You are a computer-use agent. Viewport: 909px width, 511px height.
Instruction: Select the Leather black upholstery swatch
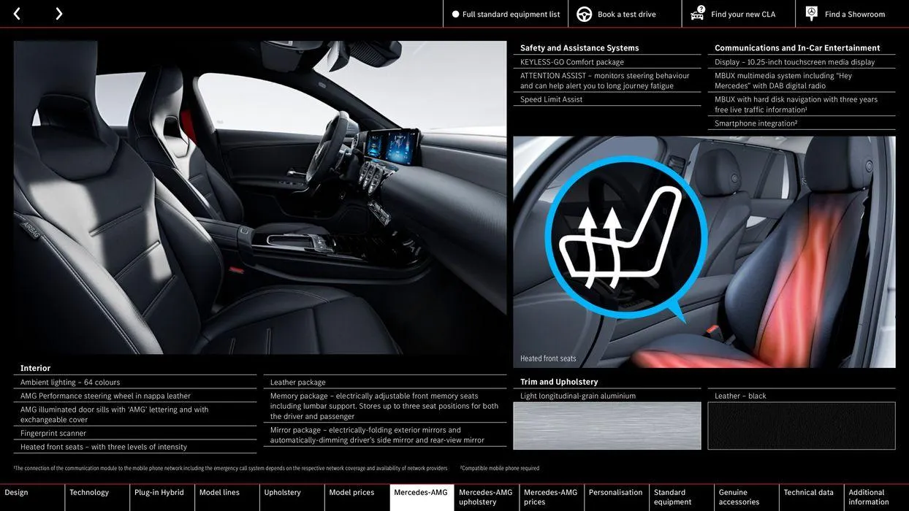(801, 426)
